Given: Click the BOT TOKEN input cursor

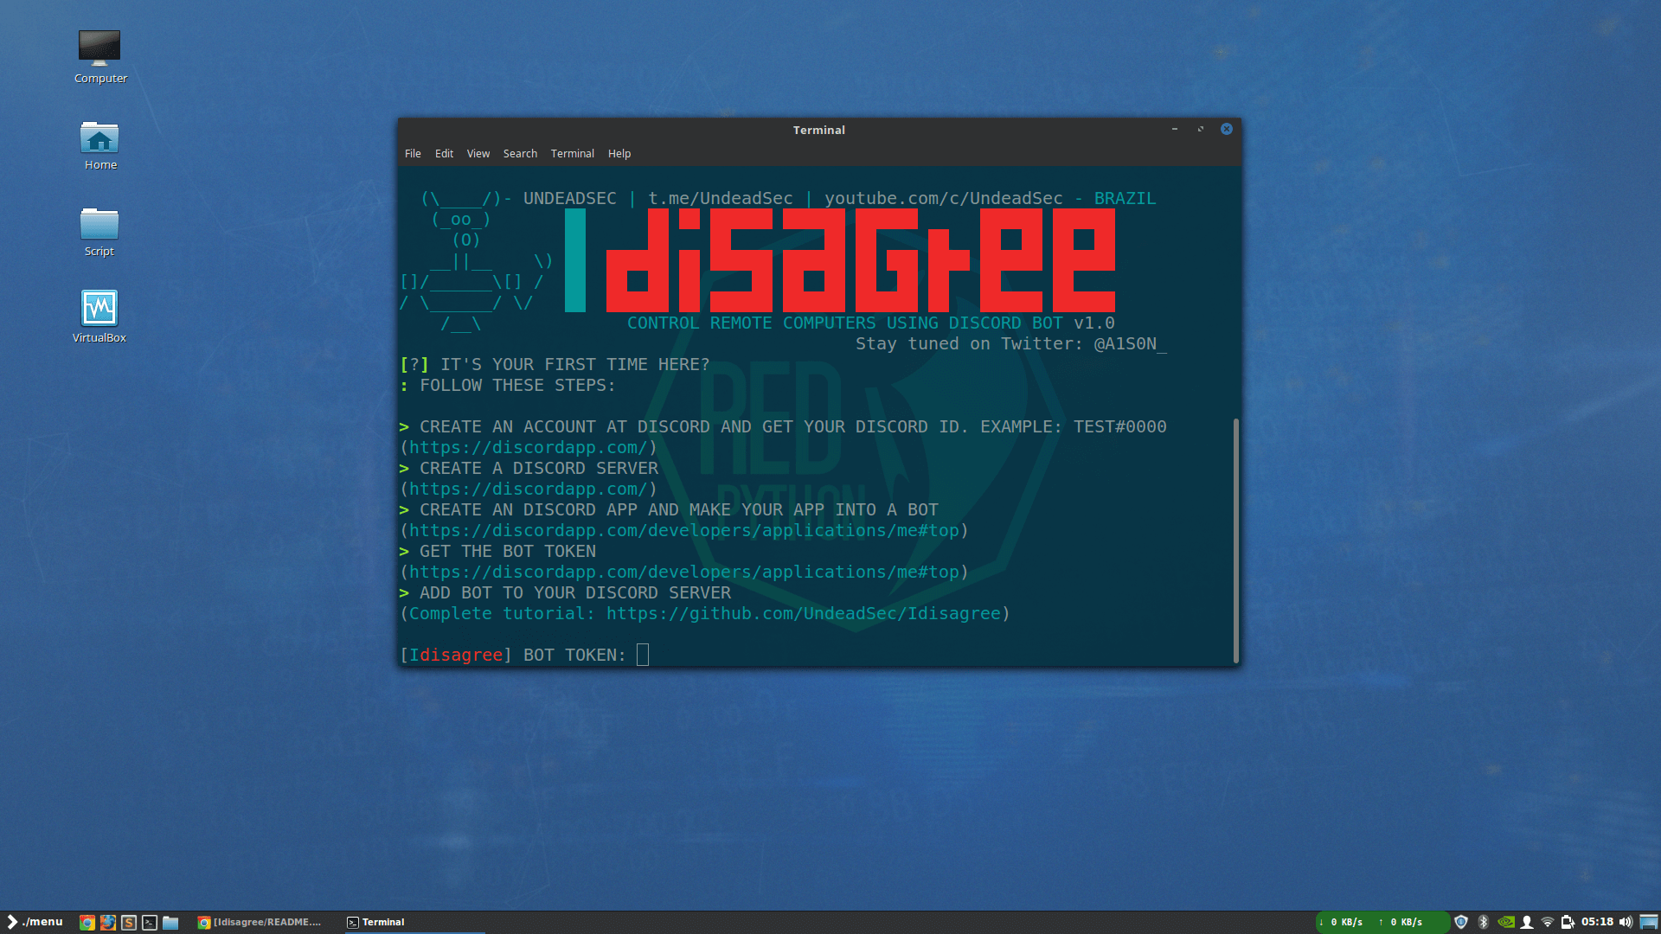Looking at the screenshot, I should point(643,655).
